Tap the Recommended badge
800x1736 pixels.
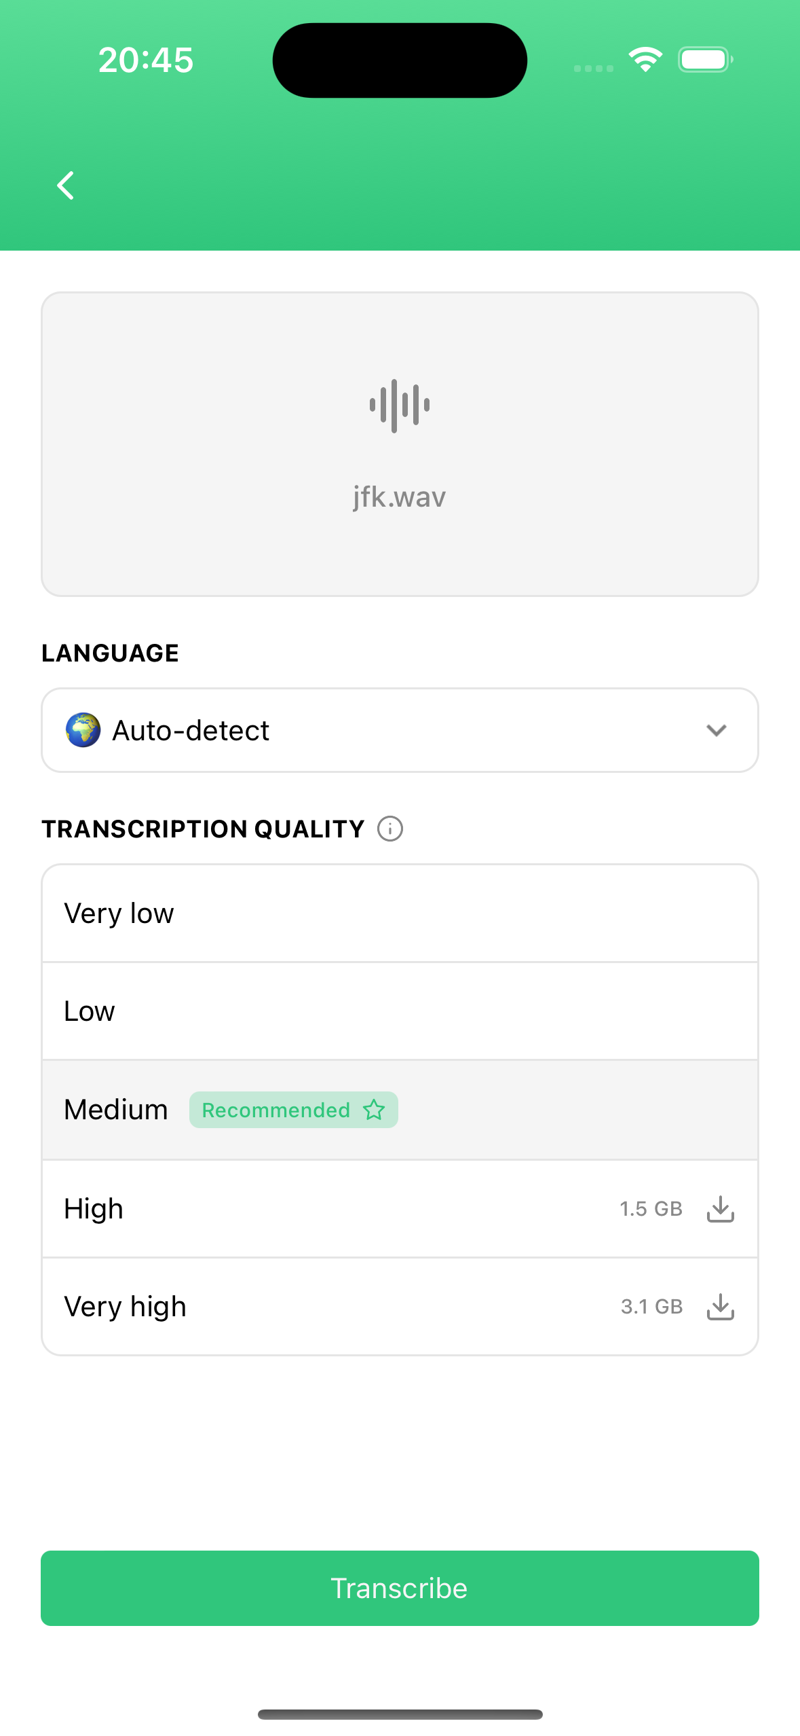pos(294,1110)
